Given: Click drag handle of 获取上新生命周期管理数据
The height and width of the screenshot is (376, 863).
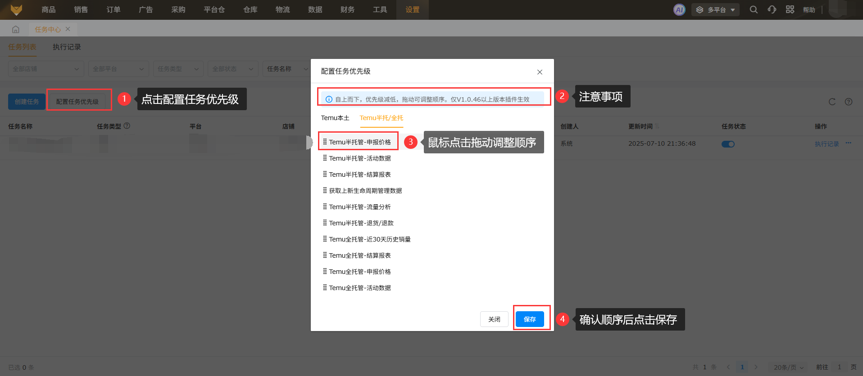Looking at the screenshot, I should (325, 190).
